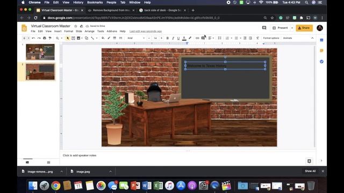Open the Arrange menu
The image size is (344, 193).
pos(90,31)
